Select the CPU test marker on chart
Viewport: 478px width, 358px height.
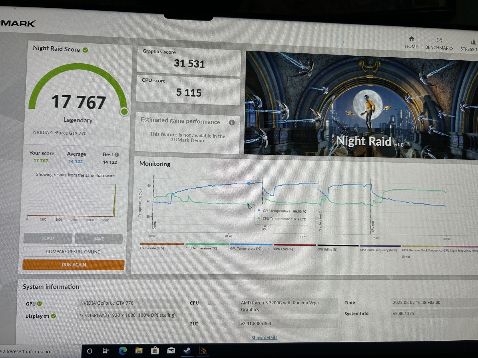click(373, 226)
